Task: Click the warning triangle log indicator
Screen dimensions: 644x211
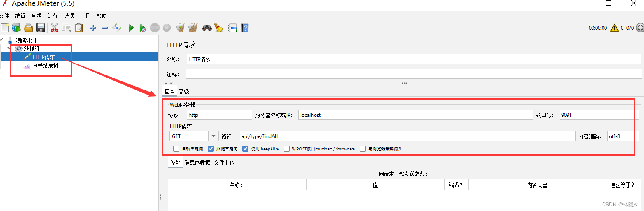Action: click(614, 28)
